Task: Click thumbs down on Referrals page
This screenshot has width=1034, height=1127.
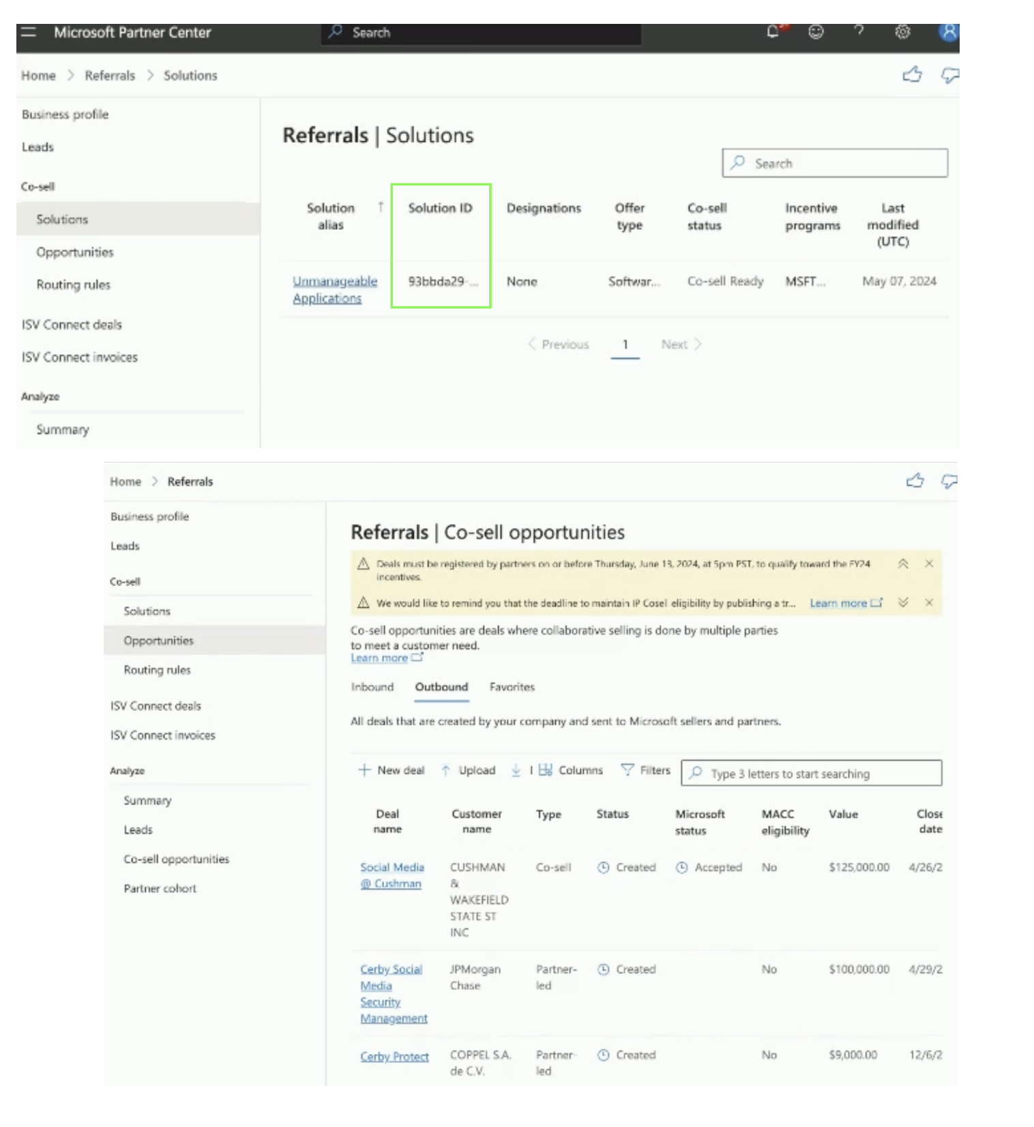Action: pyautogui.click(x=949, y=482)
